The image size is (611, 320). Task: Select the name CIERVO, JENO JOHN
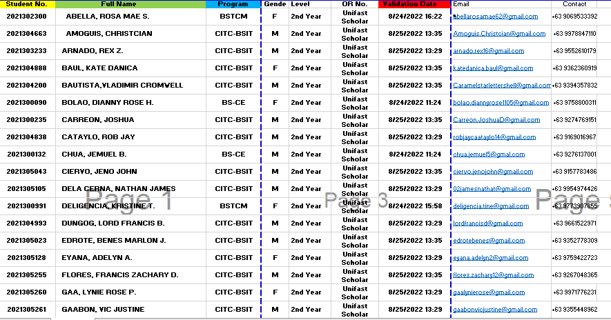[99, 172]
